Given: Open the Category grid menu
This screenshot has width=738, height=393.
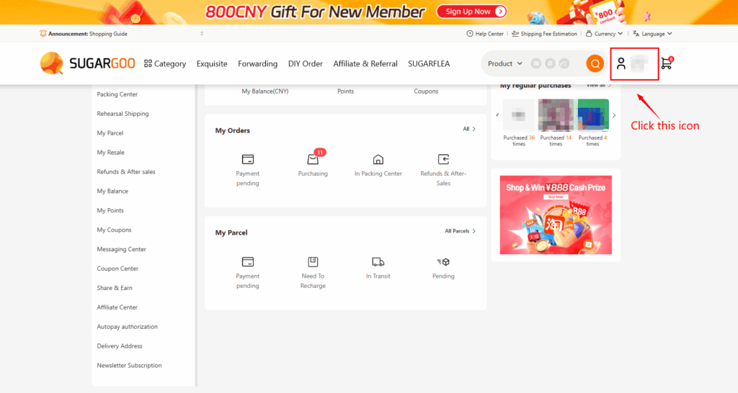Looking at the screenshot, I should click(165, 63).
